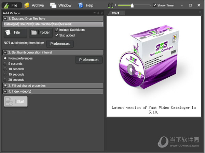Screen dimensions: 205x153
Task: Click the Folder button to add a folder
Action: [41, 32]
